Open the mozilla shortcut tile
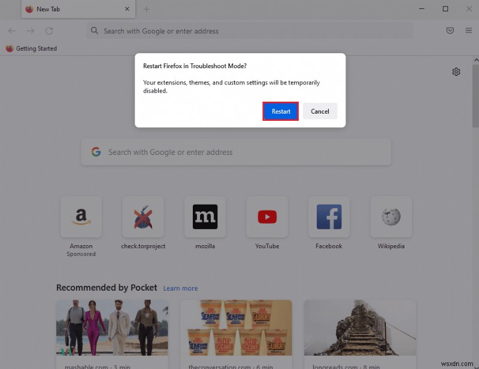 (205, 216)
